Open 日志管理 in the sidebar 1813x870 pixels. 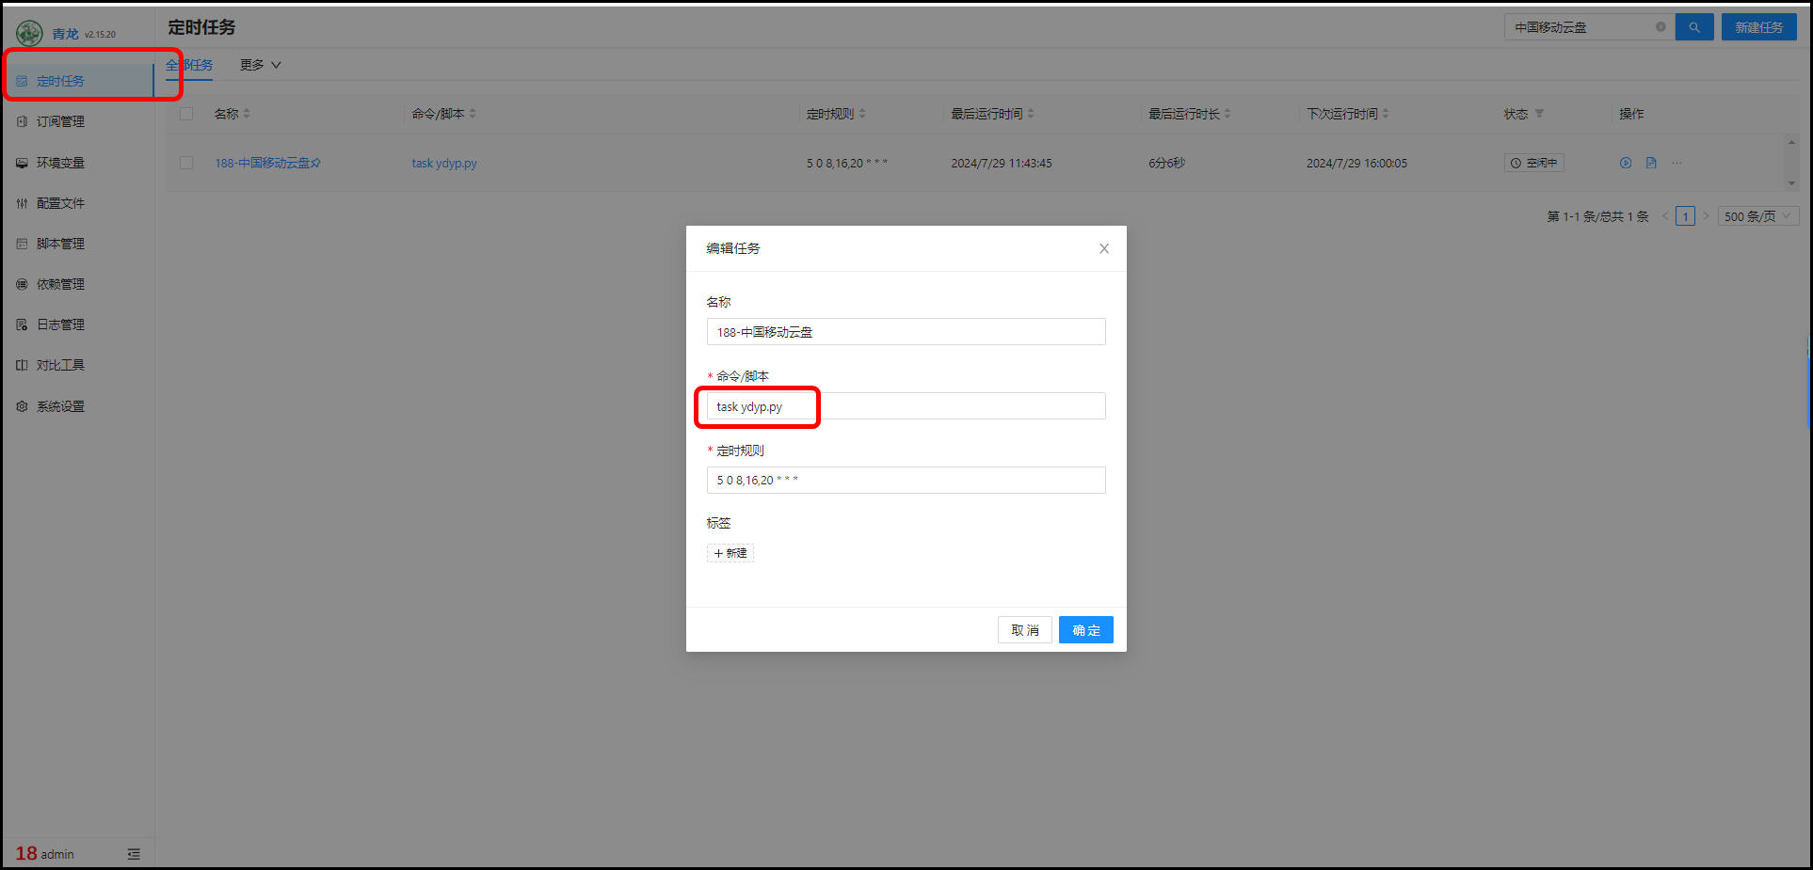pyautogui.click(x=60, y=324)
